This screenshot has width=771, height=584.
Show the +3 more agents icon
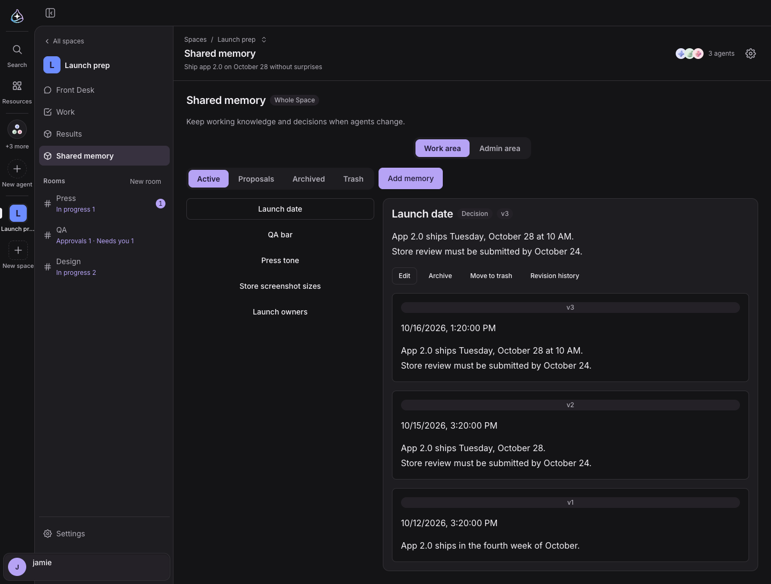(17, 129)
